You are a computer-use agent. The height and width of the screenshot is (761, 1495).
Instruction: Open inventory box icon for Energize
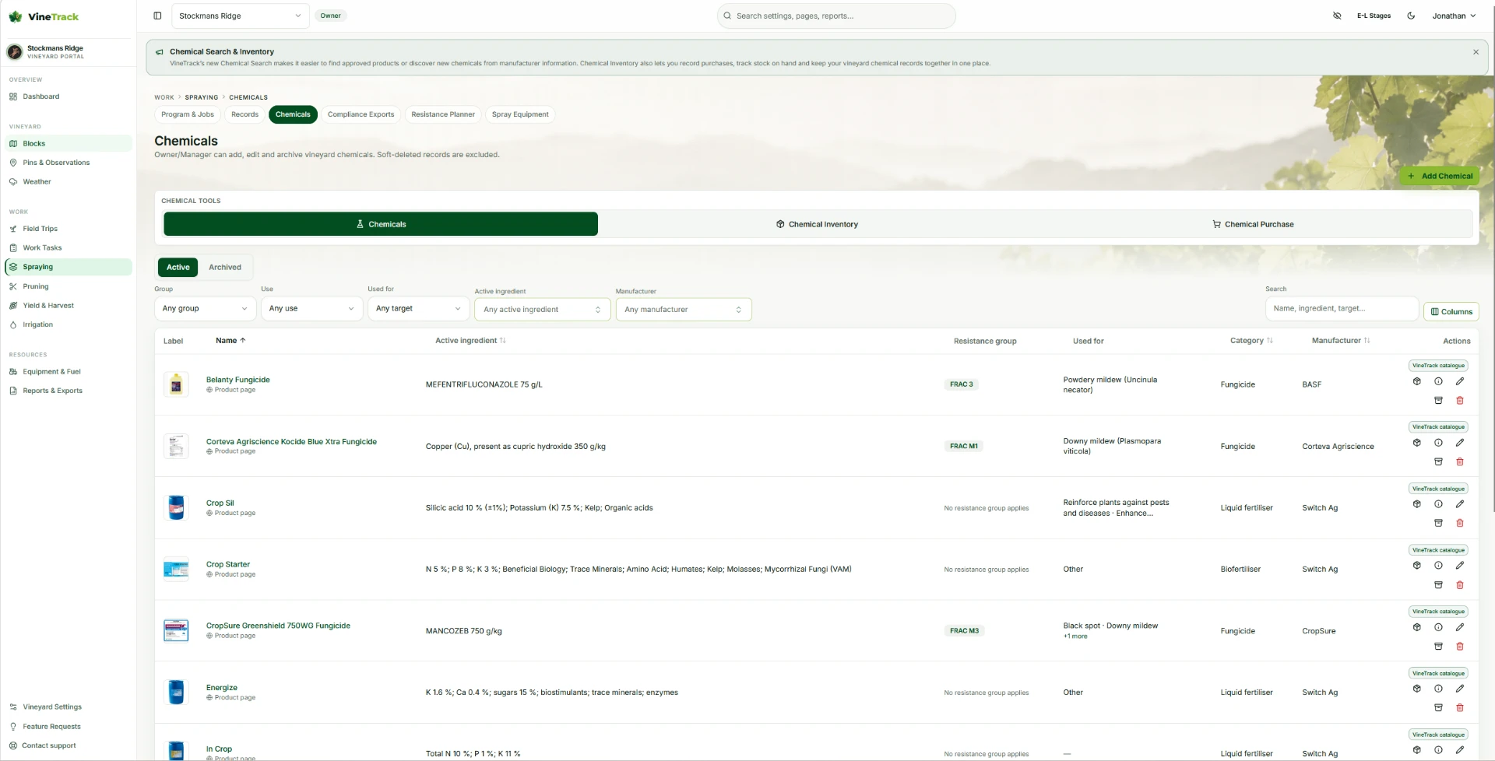pyautogui.click(x=1417, y=689)
